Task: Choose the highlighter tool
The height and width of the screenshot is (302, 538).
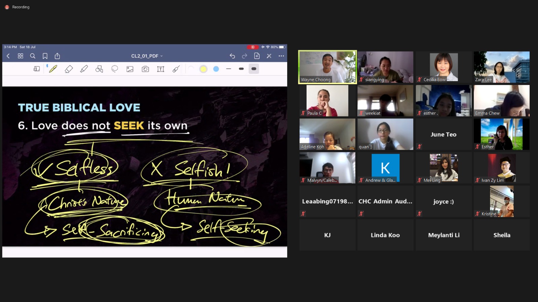Action: coord(84,69)
